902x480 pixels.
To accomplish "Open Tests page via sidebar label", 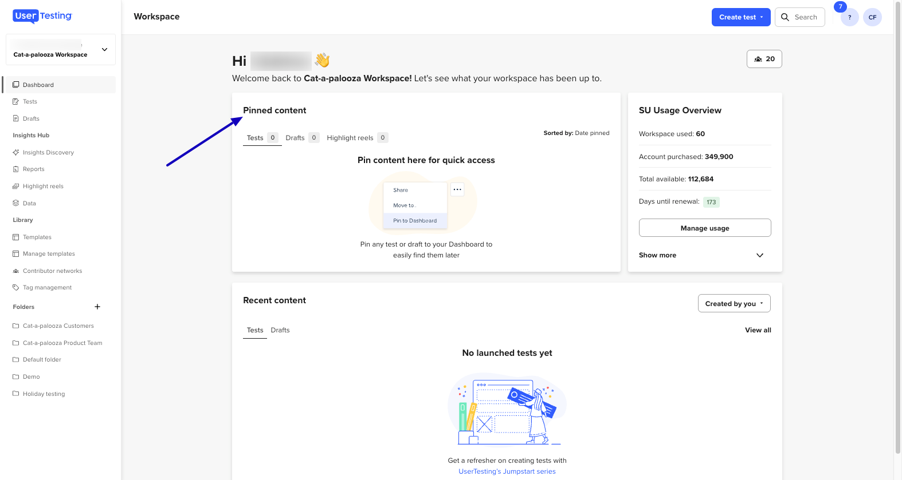I will tap(30, 102).
